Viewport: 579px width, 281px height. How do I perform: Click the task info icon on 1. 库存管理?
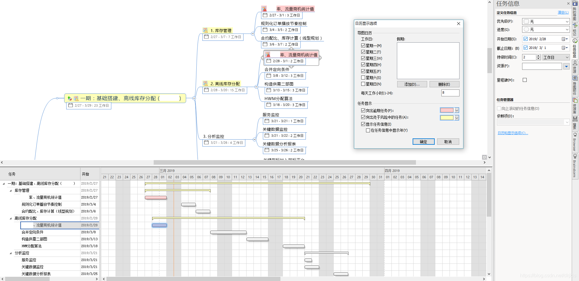(x=205, y=30)
